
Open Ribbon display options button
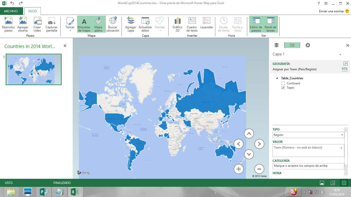tap(326, 3)
